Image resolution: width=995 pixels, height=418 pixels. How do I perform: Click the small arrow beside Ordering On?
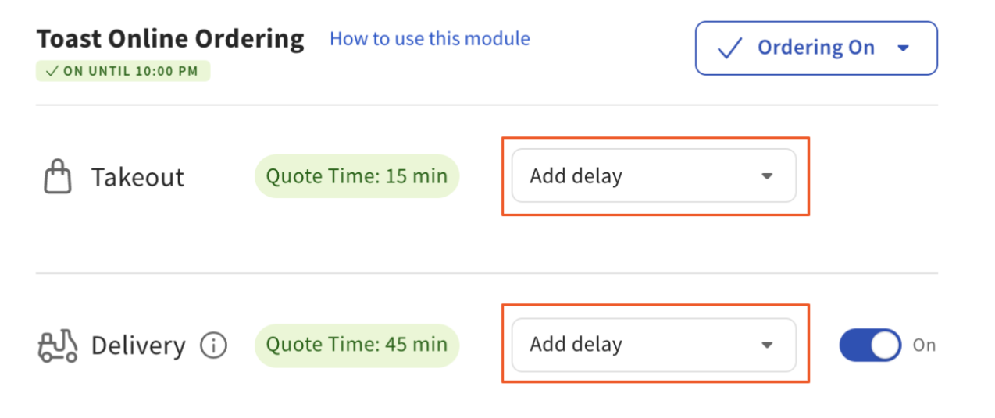904,48
